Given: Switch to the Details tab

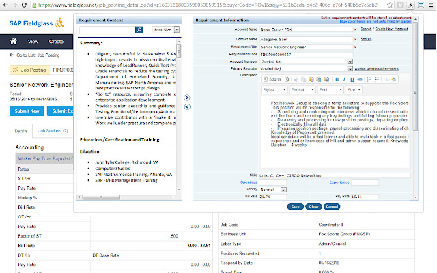Looking at the screenshot, I should coord(21,131).
